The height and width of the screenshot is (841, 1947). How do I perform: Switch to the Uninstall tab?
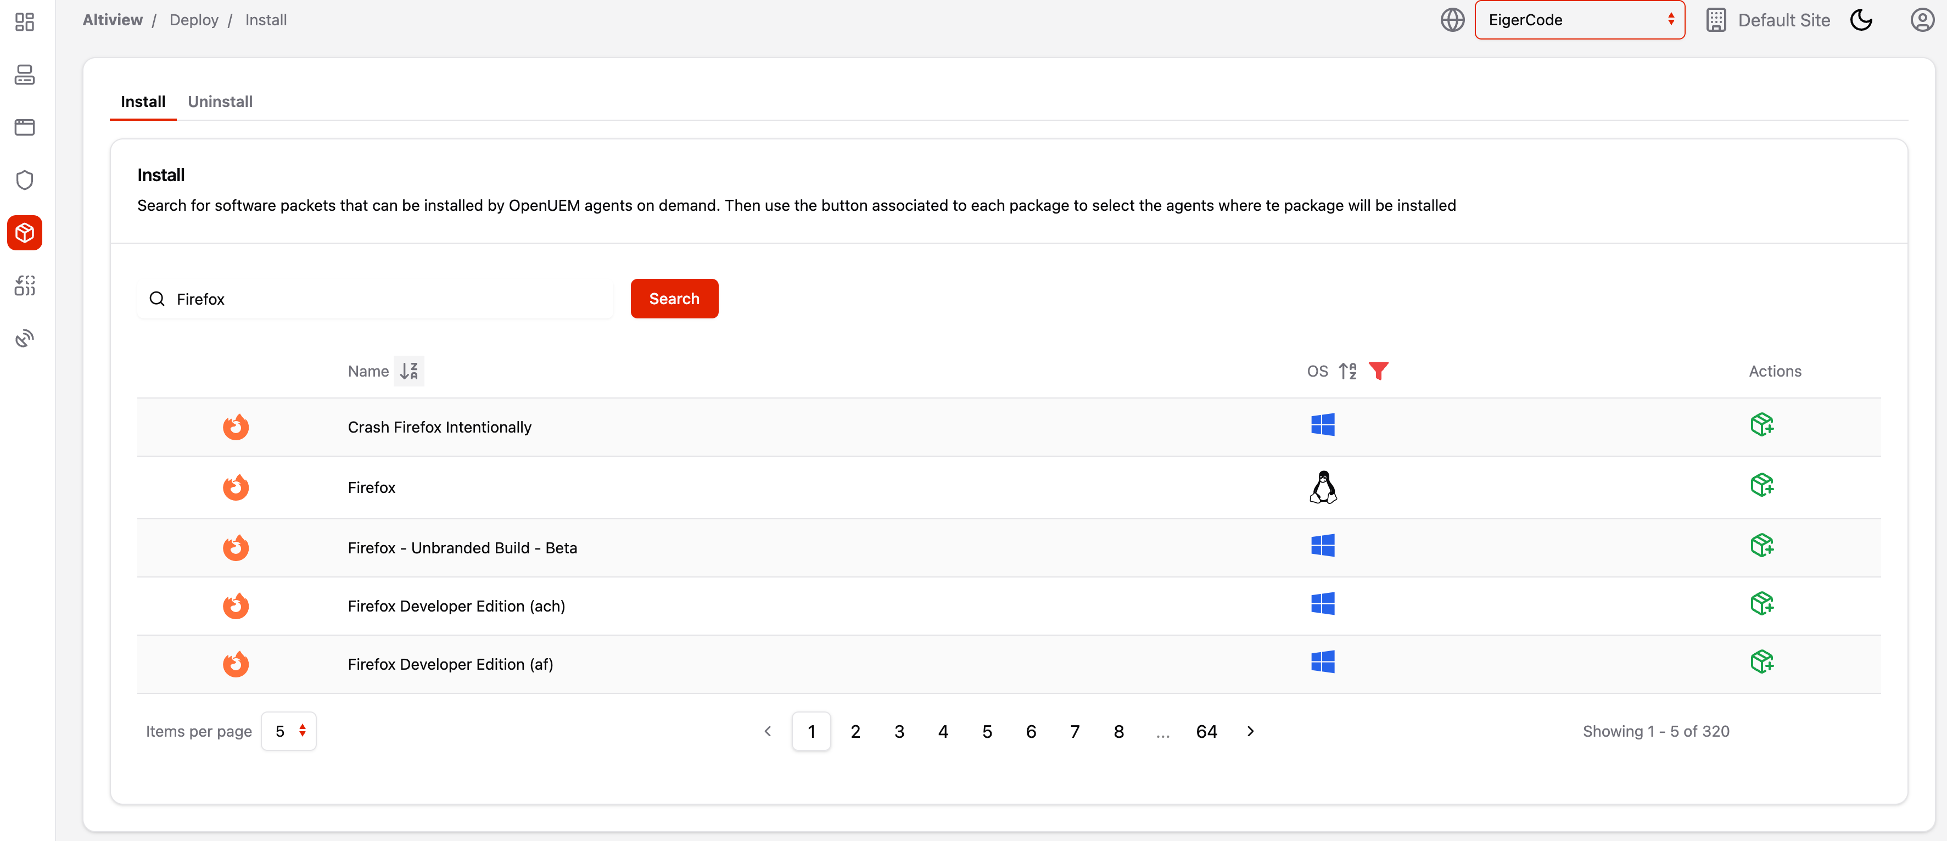[x=220, y=102]
